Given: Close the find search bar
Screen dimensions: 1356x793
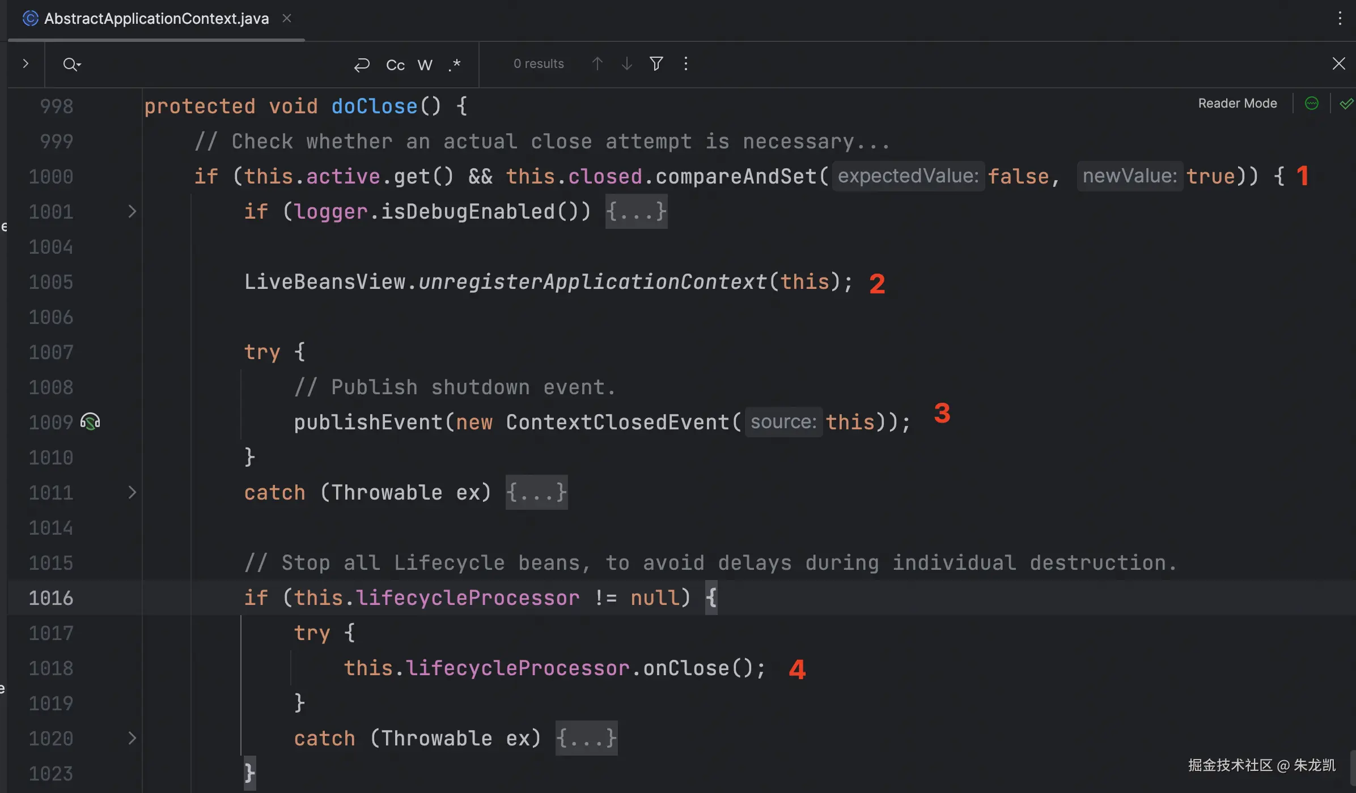Looking at the screenshot, I should coord(1338,63).
